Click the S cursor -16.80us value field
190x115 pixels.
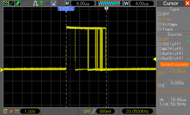coord(177,71)
